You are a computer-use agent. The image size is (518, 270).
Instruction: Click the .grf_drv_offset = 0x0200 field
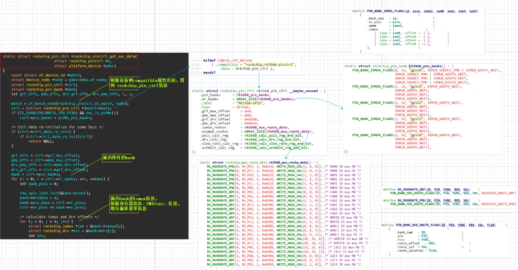tap(229, 119)
